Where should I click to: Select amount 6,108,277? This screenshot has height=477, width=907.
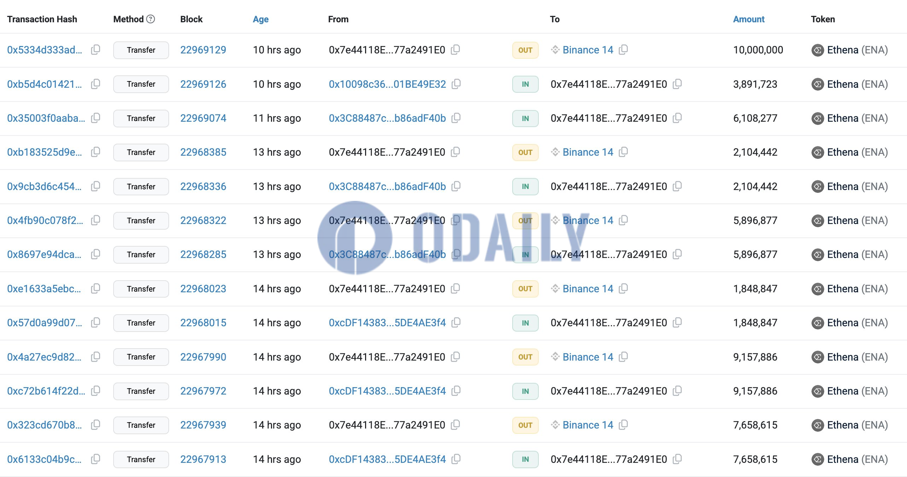(x=755, y=118)
